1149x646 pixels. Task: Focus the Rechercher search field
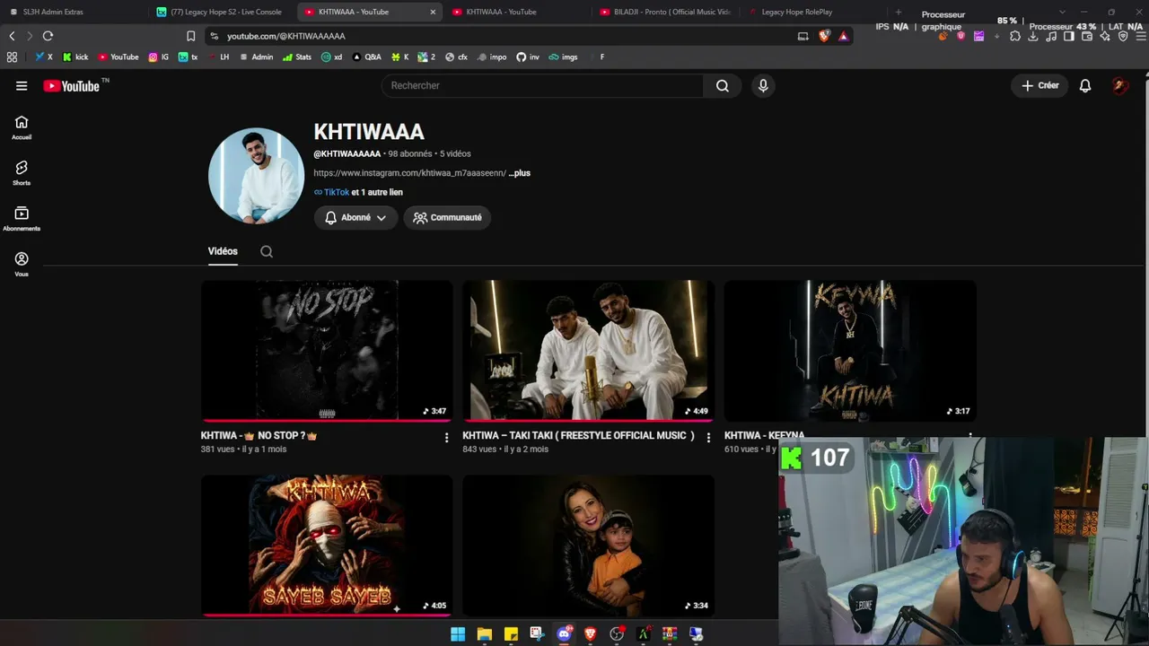tap(543, 86)
